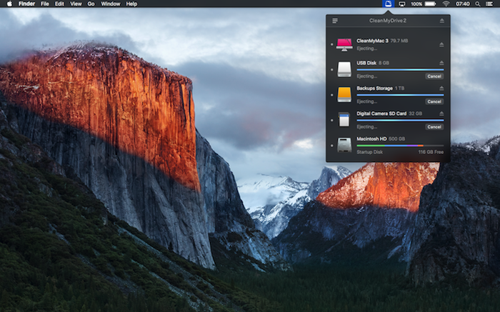Click the 79.7 MB size label
500x312 pixels.
[399, 41]
